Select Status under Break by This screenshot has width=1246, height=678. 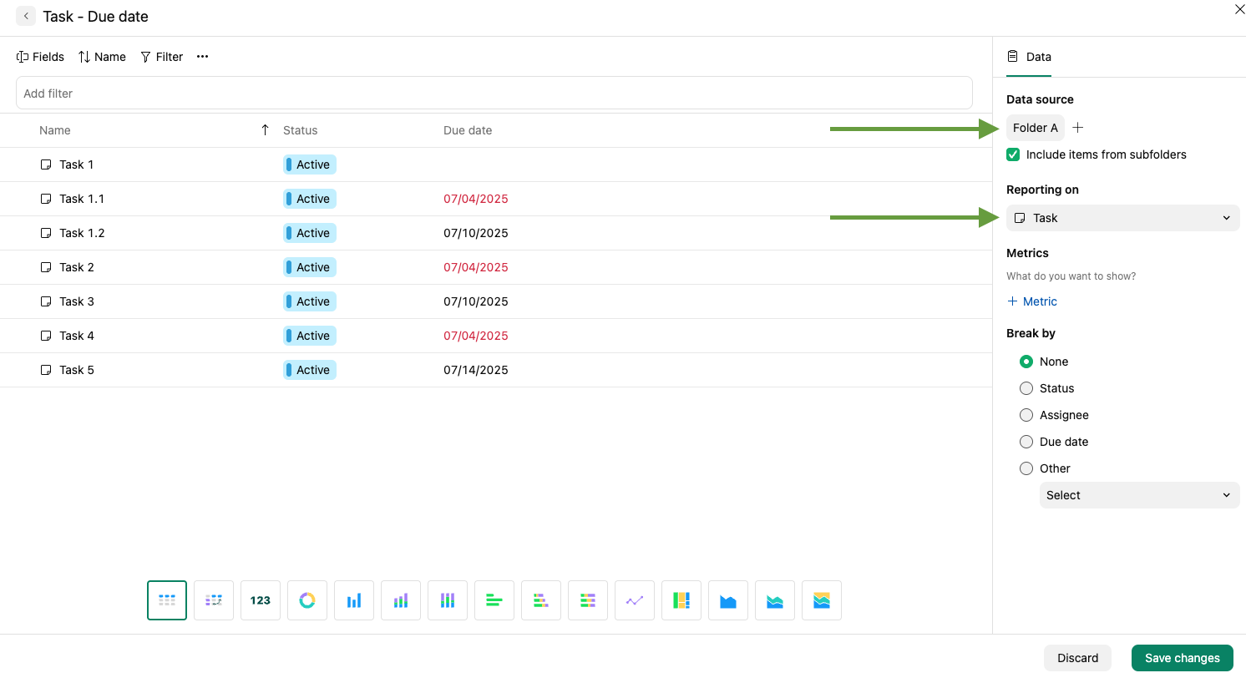tap(1026, 388)
